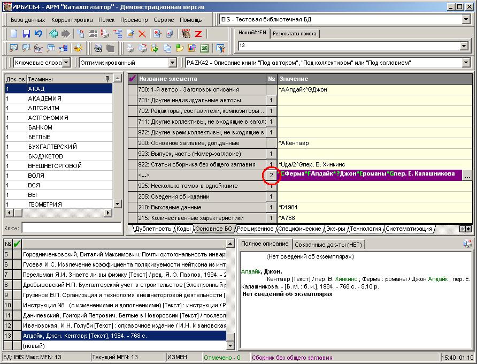Click the Ключ input field
Screen dimensions: 477x364
pyautogui.click(x=71, y=228)
